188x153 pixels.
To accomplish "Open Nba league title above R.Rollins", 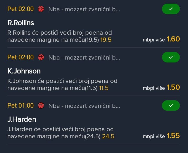I will click(x=84, y=9).
